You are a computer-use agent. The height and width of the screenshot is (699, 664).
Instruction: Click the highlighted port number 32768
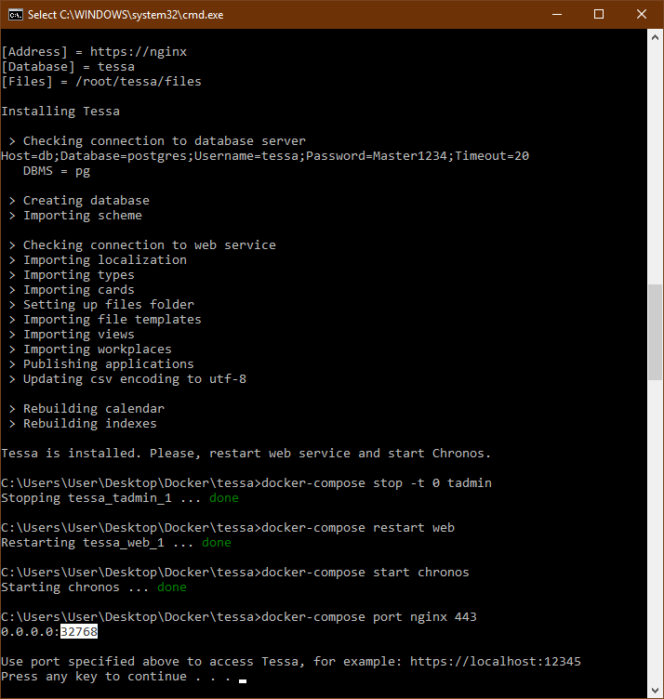click(x=79, y=632)
